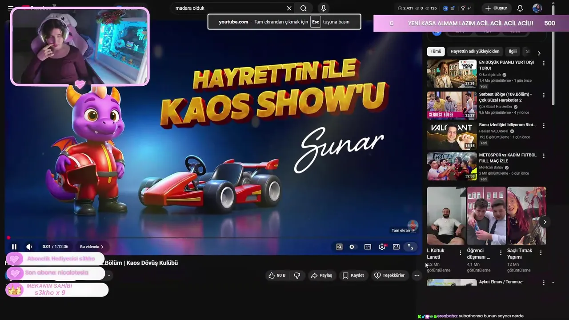The width and height of the screenshot is (569, 320).
Task: Click the trophy icon in header
Action: 463,8
